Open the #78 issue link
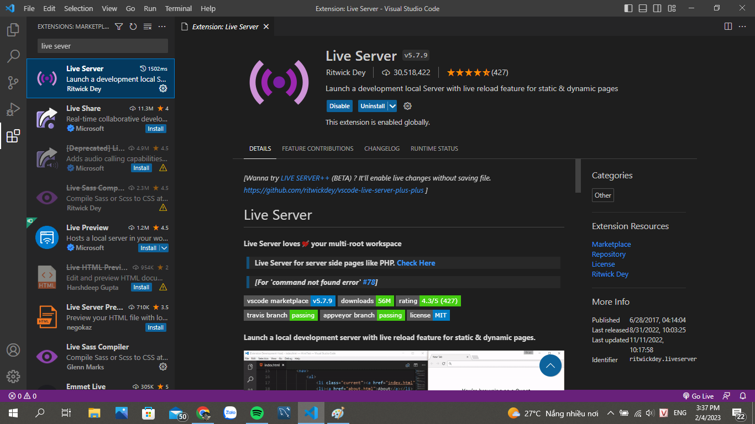This screenshot has height=424, width=755. pyautogui.click(x=369, y=282)
